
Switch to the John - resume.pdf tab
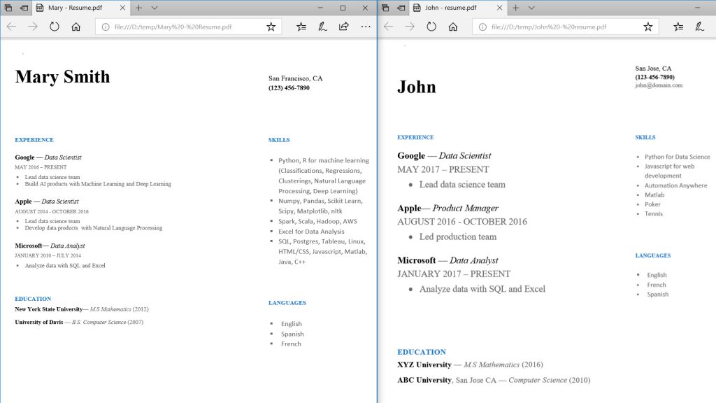coord(451,8)
